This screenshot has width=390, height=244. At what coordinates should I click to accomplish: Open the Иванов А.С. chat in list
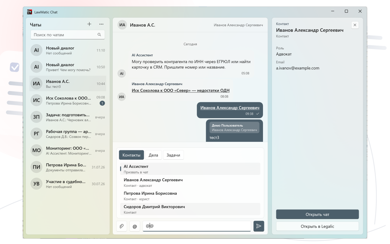point(68,84)
